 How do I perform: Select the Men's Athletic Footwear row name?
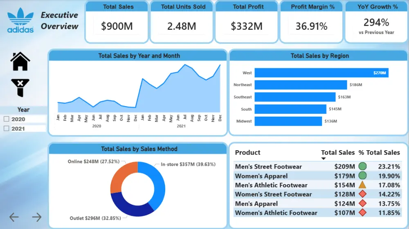(271, 185)
